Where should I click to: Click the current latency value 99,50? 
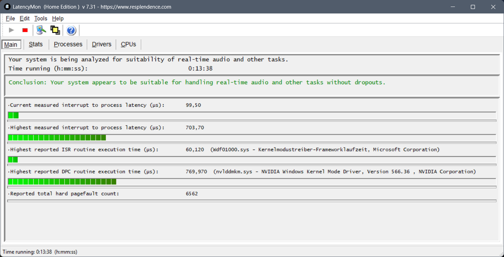pos(193,105)
